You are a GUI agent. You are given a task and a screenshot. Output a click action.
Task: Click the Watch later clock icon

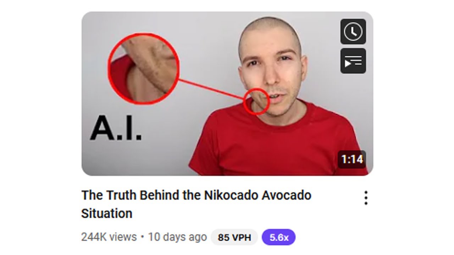tap(353, 32)
